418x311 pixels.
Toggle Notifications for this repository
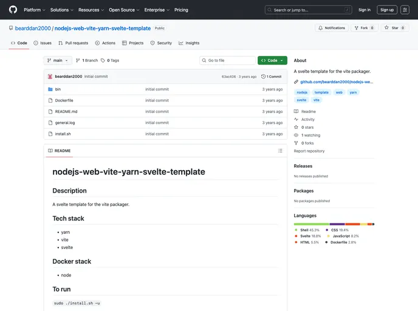(x=331, y=28)
